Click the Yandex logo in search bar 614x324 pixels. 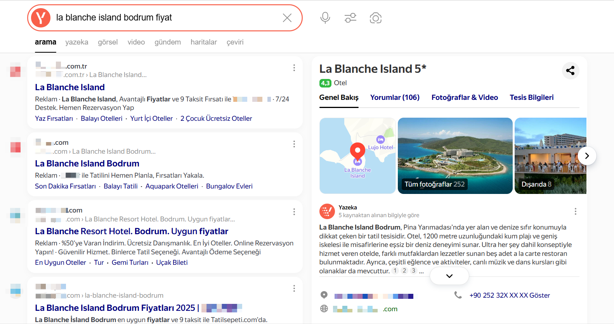tap(41, 18)
